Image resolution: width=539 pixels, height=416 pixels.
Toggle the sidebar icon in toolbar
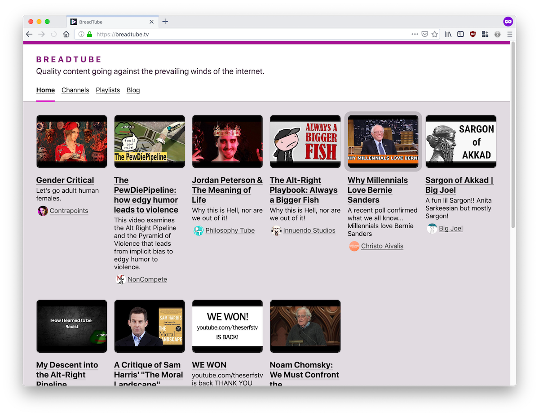(460, 34)
